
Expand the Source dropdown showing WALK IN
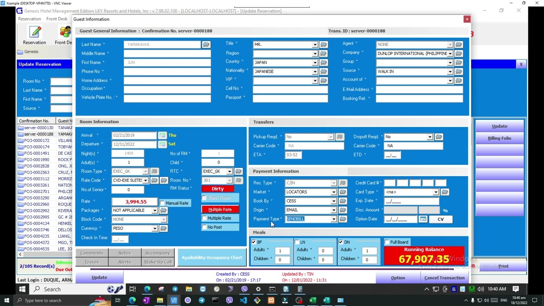coord(450,71)
